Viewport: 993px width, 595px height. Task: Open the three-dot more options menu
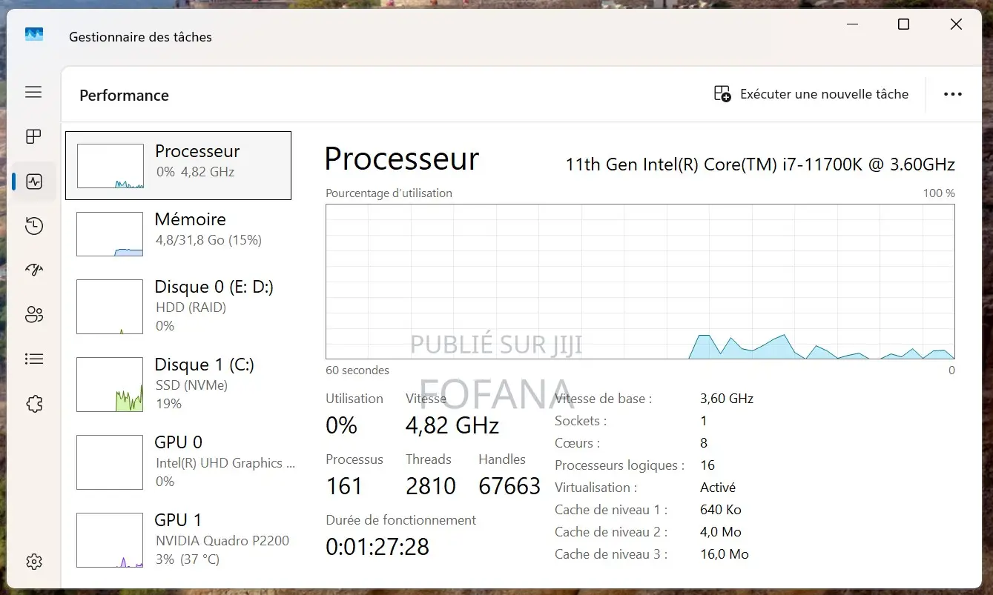(952, 94)
